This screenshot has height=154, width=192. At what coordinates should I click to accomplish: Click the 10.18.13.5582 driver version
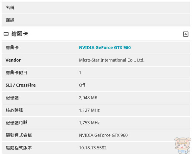click(x=93, y=148)
